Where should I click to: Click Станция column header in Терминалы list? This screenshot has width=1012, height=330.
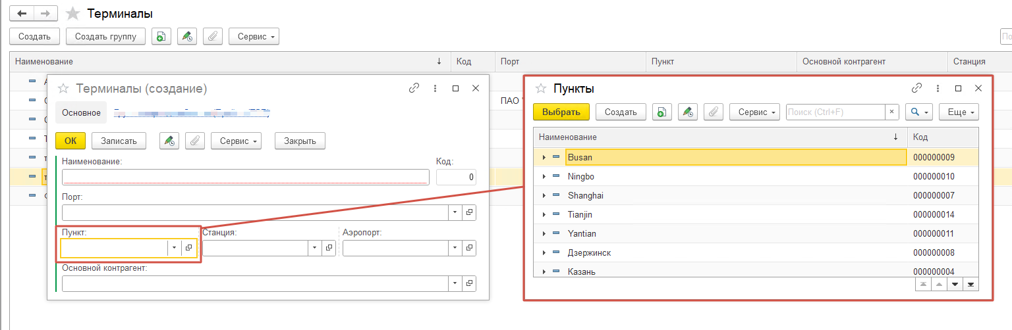(x=979, y=62)
